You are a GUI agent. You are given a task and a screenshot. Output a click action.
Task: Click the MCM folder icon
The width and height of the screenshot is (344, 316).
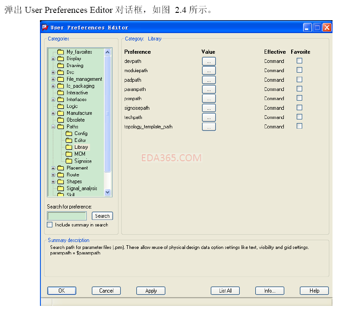[x=69, y=154]
